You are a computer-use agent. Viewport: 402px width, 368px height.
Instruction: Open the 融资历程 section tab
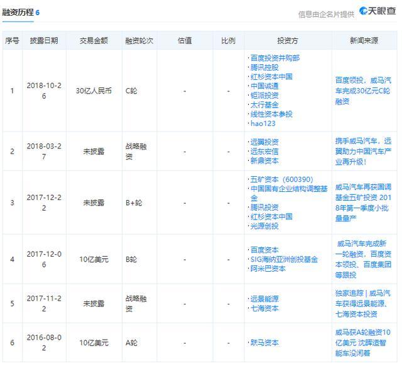pos(21,13)
